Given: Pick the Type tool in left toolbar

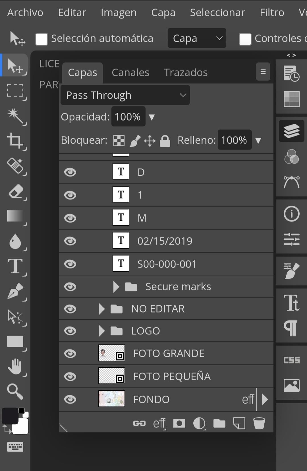Looking at the screenshot, I should tap(15, 267).
